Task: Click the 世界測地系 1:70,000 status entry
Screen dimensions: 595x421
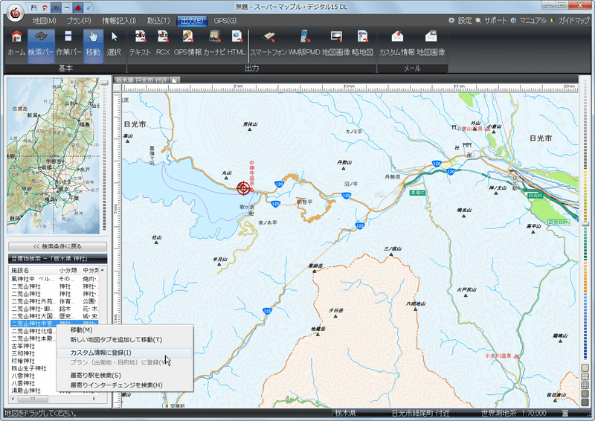Action: click(x=513, y=413)
